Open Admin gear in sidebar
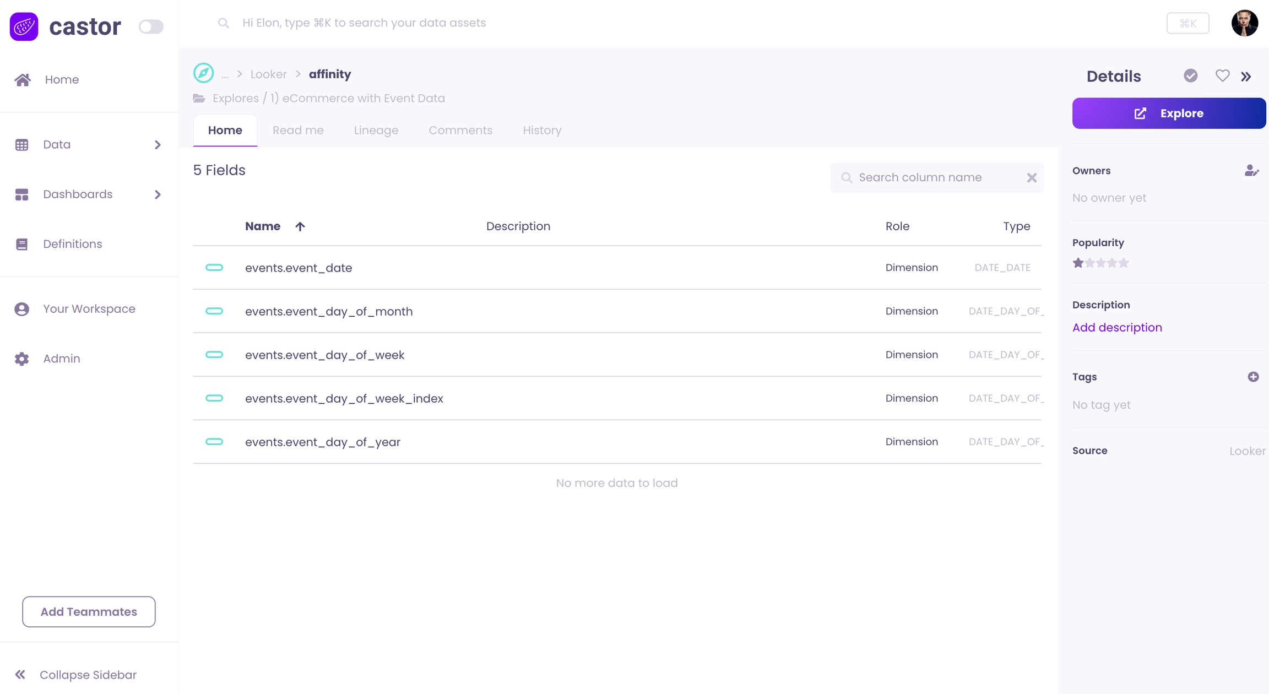The width and height of the screenshot is (1269, 694). pyautogui.click(x=22, y=359)
